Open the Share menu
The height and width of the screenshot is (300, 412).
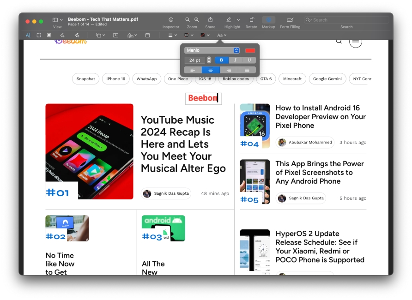point(210,20)
